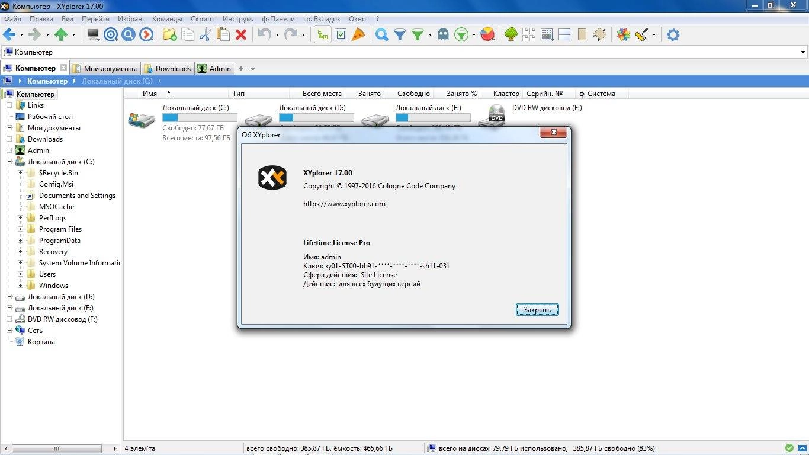The image size is (809, 455).
Task: Click the circled green funnel icon
Action: [461, 35]
